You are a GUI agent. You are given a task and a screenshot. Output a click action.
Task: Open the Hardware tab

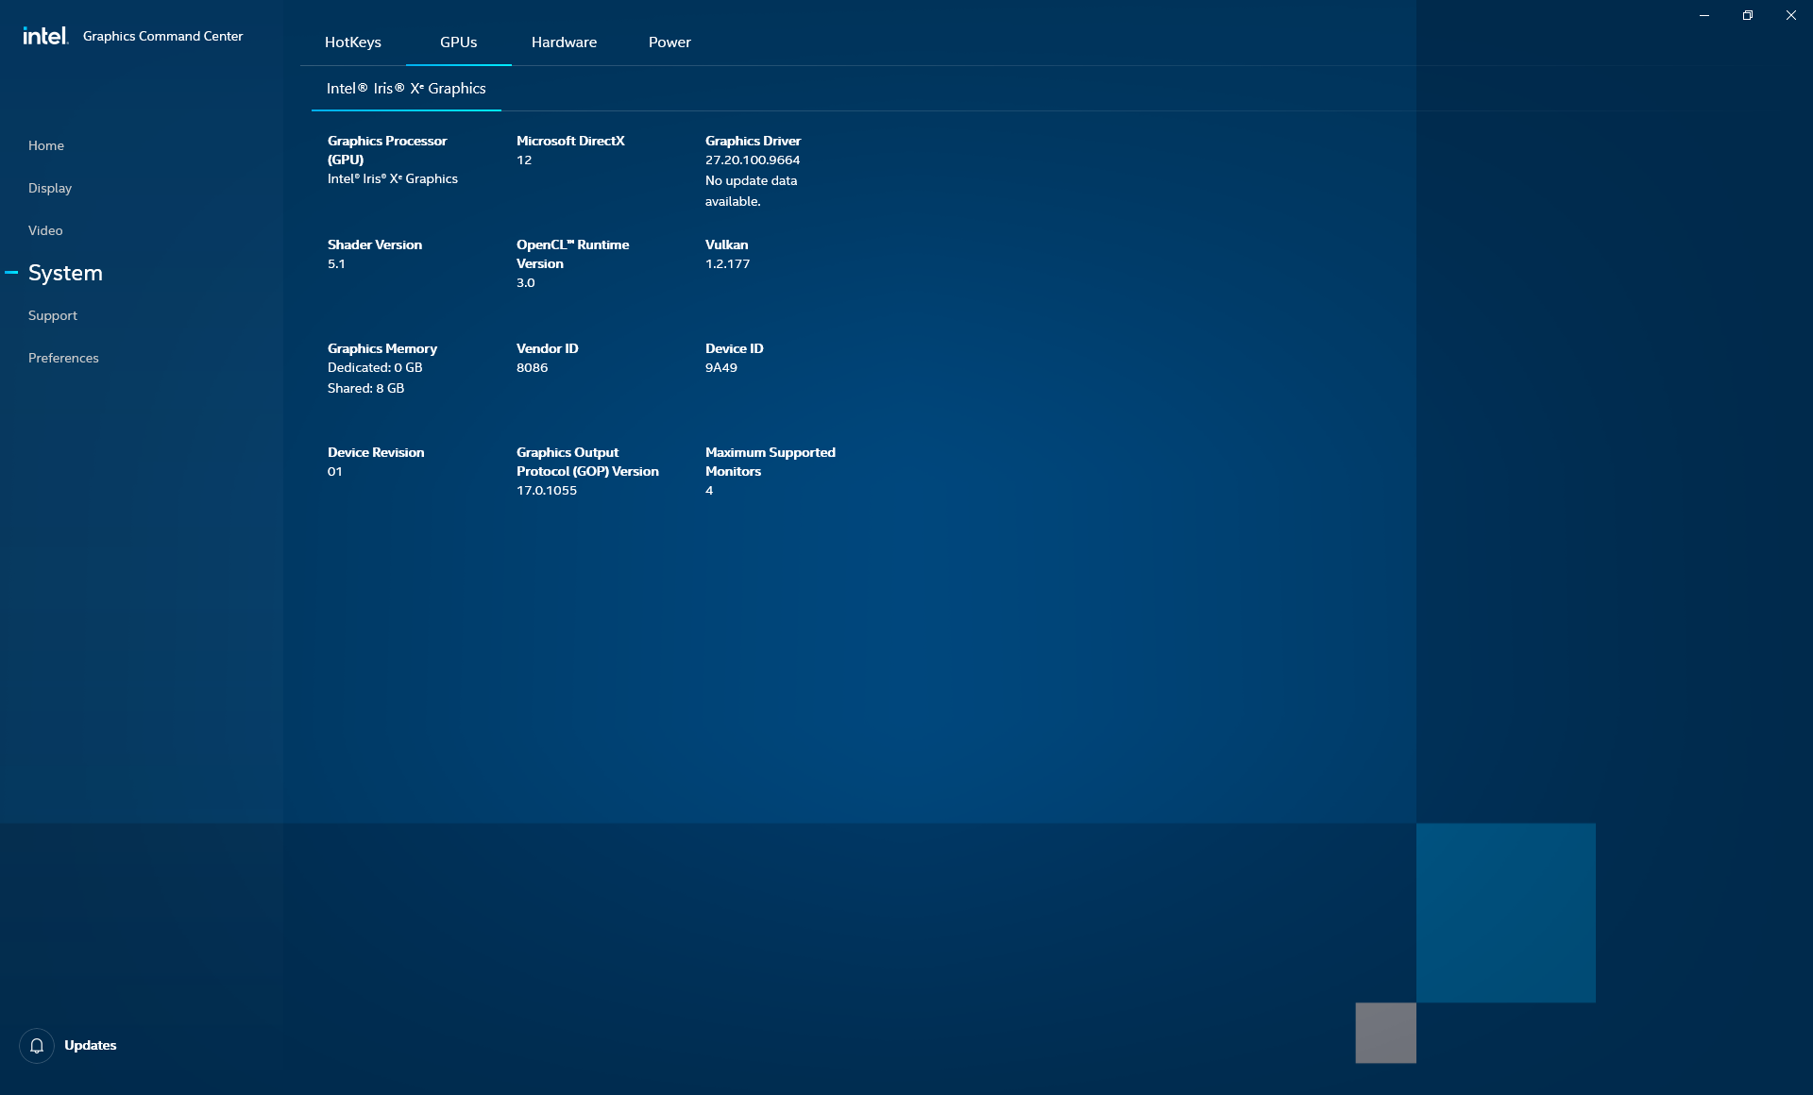click(x=564, y=42)
